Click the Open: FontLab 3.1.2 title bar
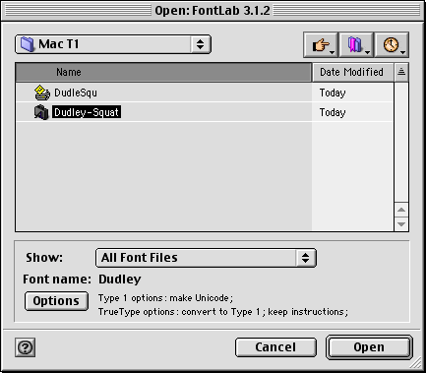This screenshot has height=373, width=426. pyautogui.click(x=213, y=11)
